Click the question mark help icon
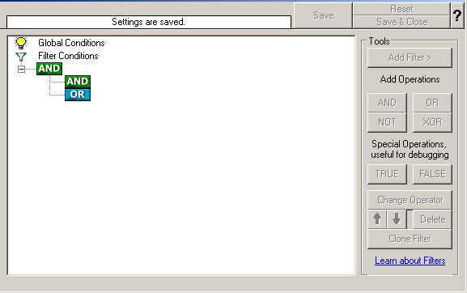This screenshot has height=293, width=467. pyautogui.click(x=457, y=15)
